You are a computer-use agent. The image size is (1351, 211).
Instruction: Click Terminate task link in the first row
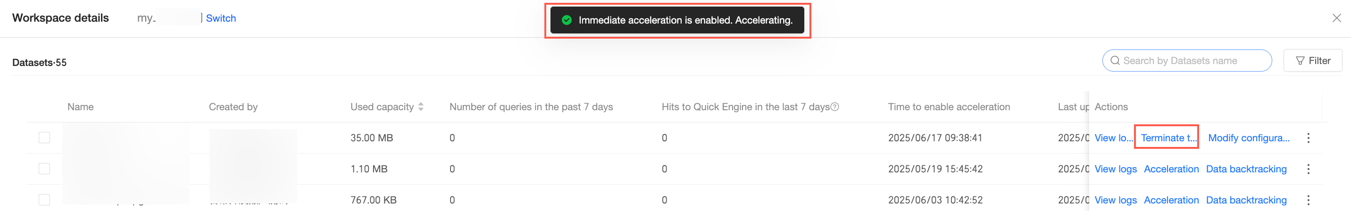(x=1168, y=138)
